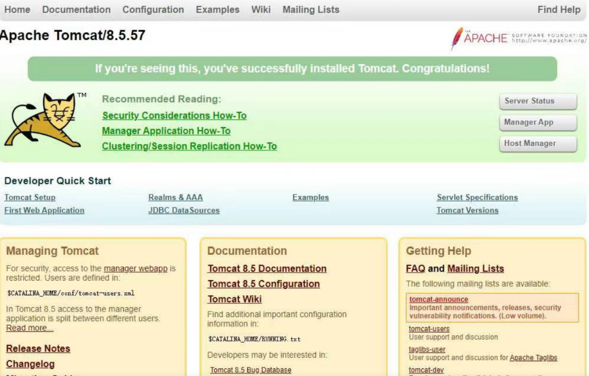Click the $CATALINA_HOME/RUNNING.txt path text
This screenshot has height=376, width=589.
[x=254, y=339]
